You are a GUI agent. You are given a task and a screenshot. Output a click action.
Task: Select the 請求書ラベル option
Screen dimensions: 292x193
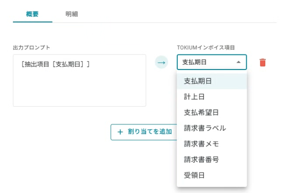pyautogui.click(x=205, y=128)
